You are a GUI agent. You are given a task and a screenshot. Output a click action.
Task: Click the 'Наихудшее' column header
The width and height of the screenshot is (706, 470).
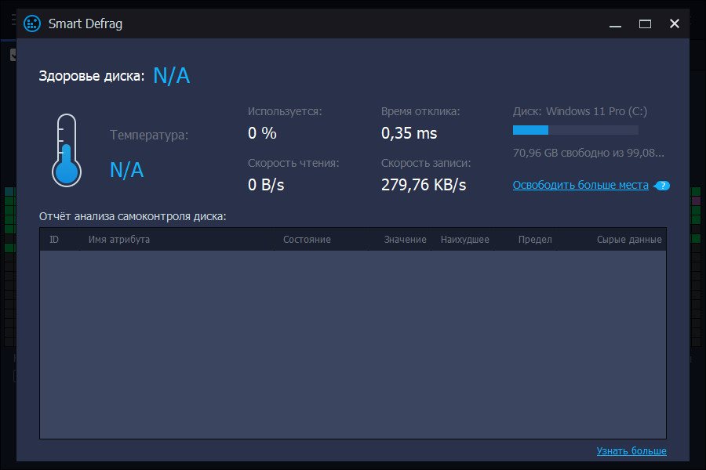[x=464, y=239]
